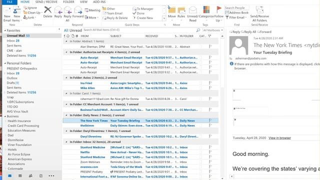Screen dimensions: 320x180
Task: Click Reply All in the ribbon
Action: tap(67, 14)
